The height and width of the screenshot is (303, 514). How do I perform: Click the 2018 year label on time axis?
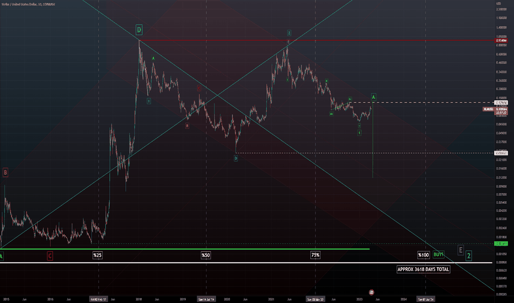pyautogui.click(x=138, y=299)
